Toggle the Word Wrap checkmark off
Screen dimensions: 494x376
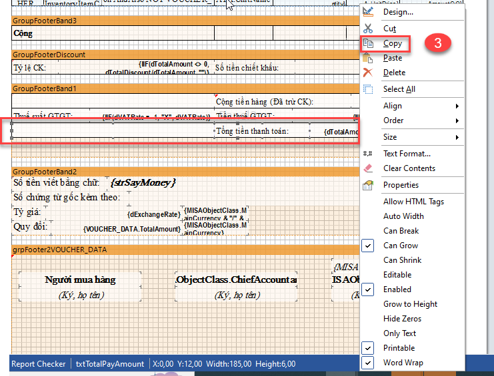pyautogui.click(x=368, y=363)
